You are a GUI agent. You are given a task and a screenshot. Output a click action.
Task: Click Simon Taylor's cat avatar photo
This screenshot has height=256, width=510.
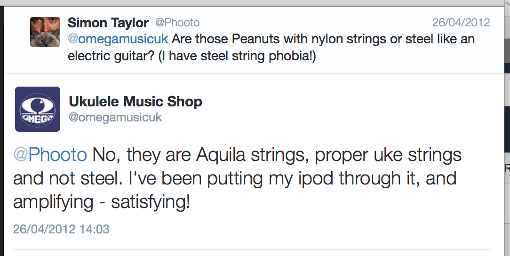(x=45, y=32)
